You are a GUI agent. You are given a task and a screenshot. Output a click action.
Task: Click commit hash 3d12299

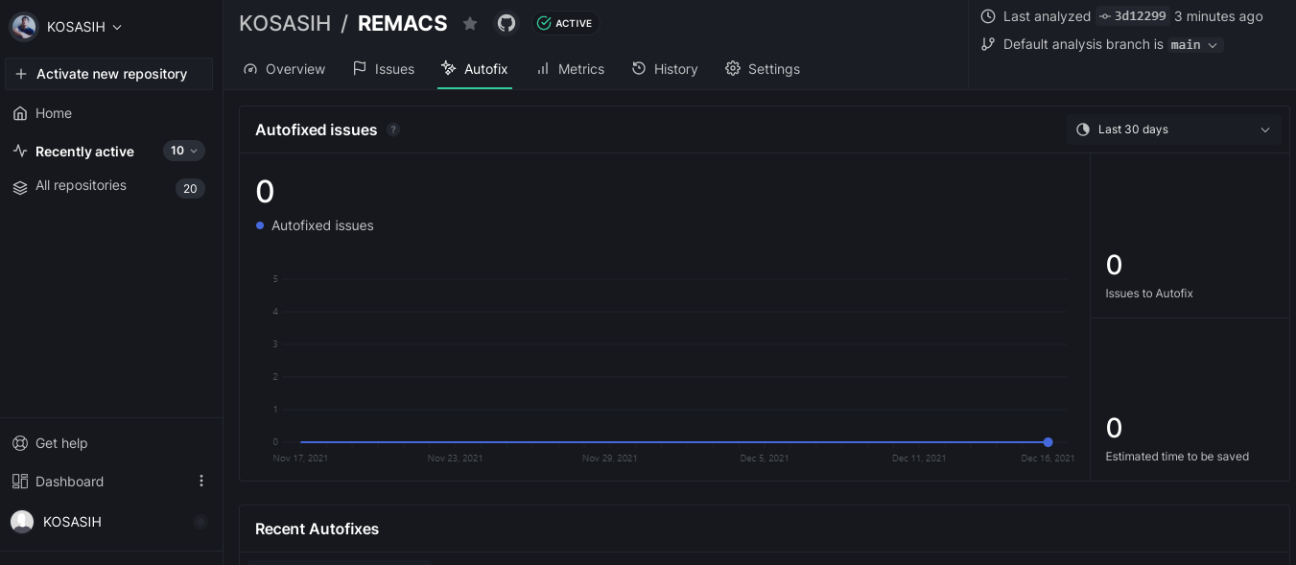coord(1133,16)
